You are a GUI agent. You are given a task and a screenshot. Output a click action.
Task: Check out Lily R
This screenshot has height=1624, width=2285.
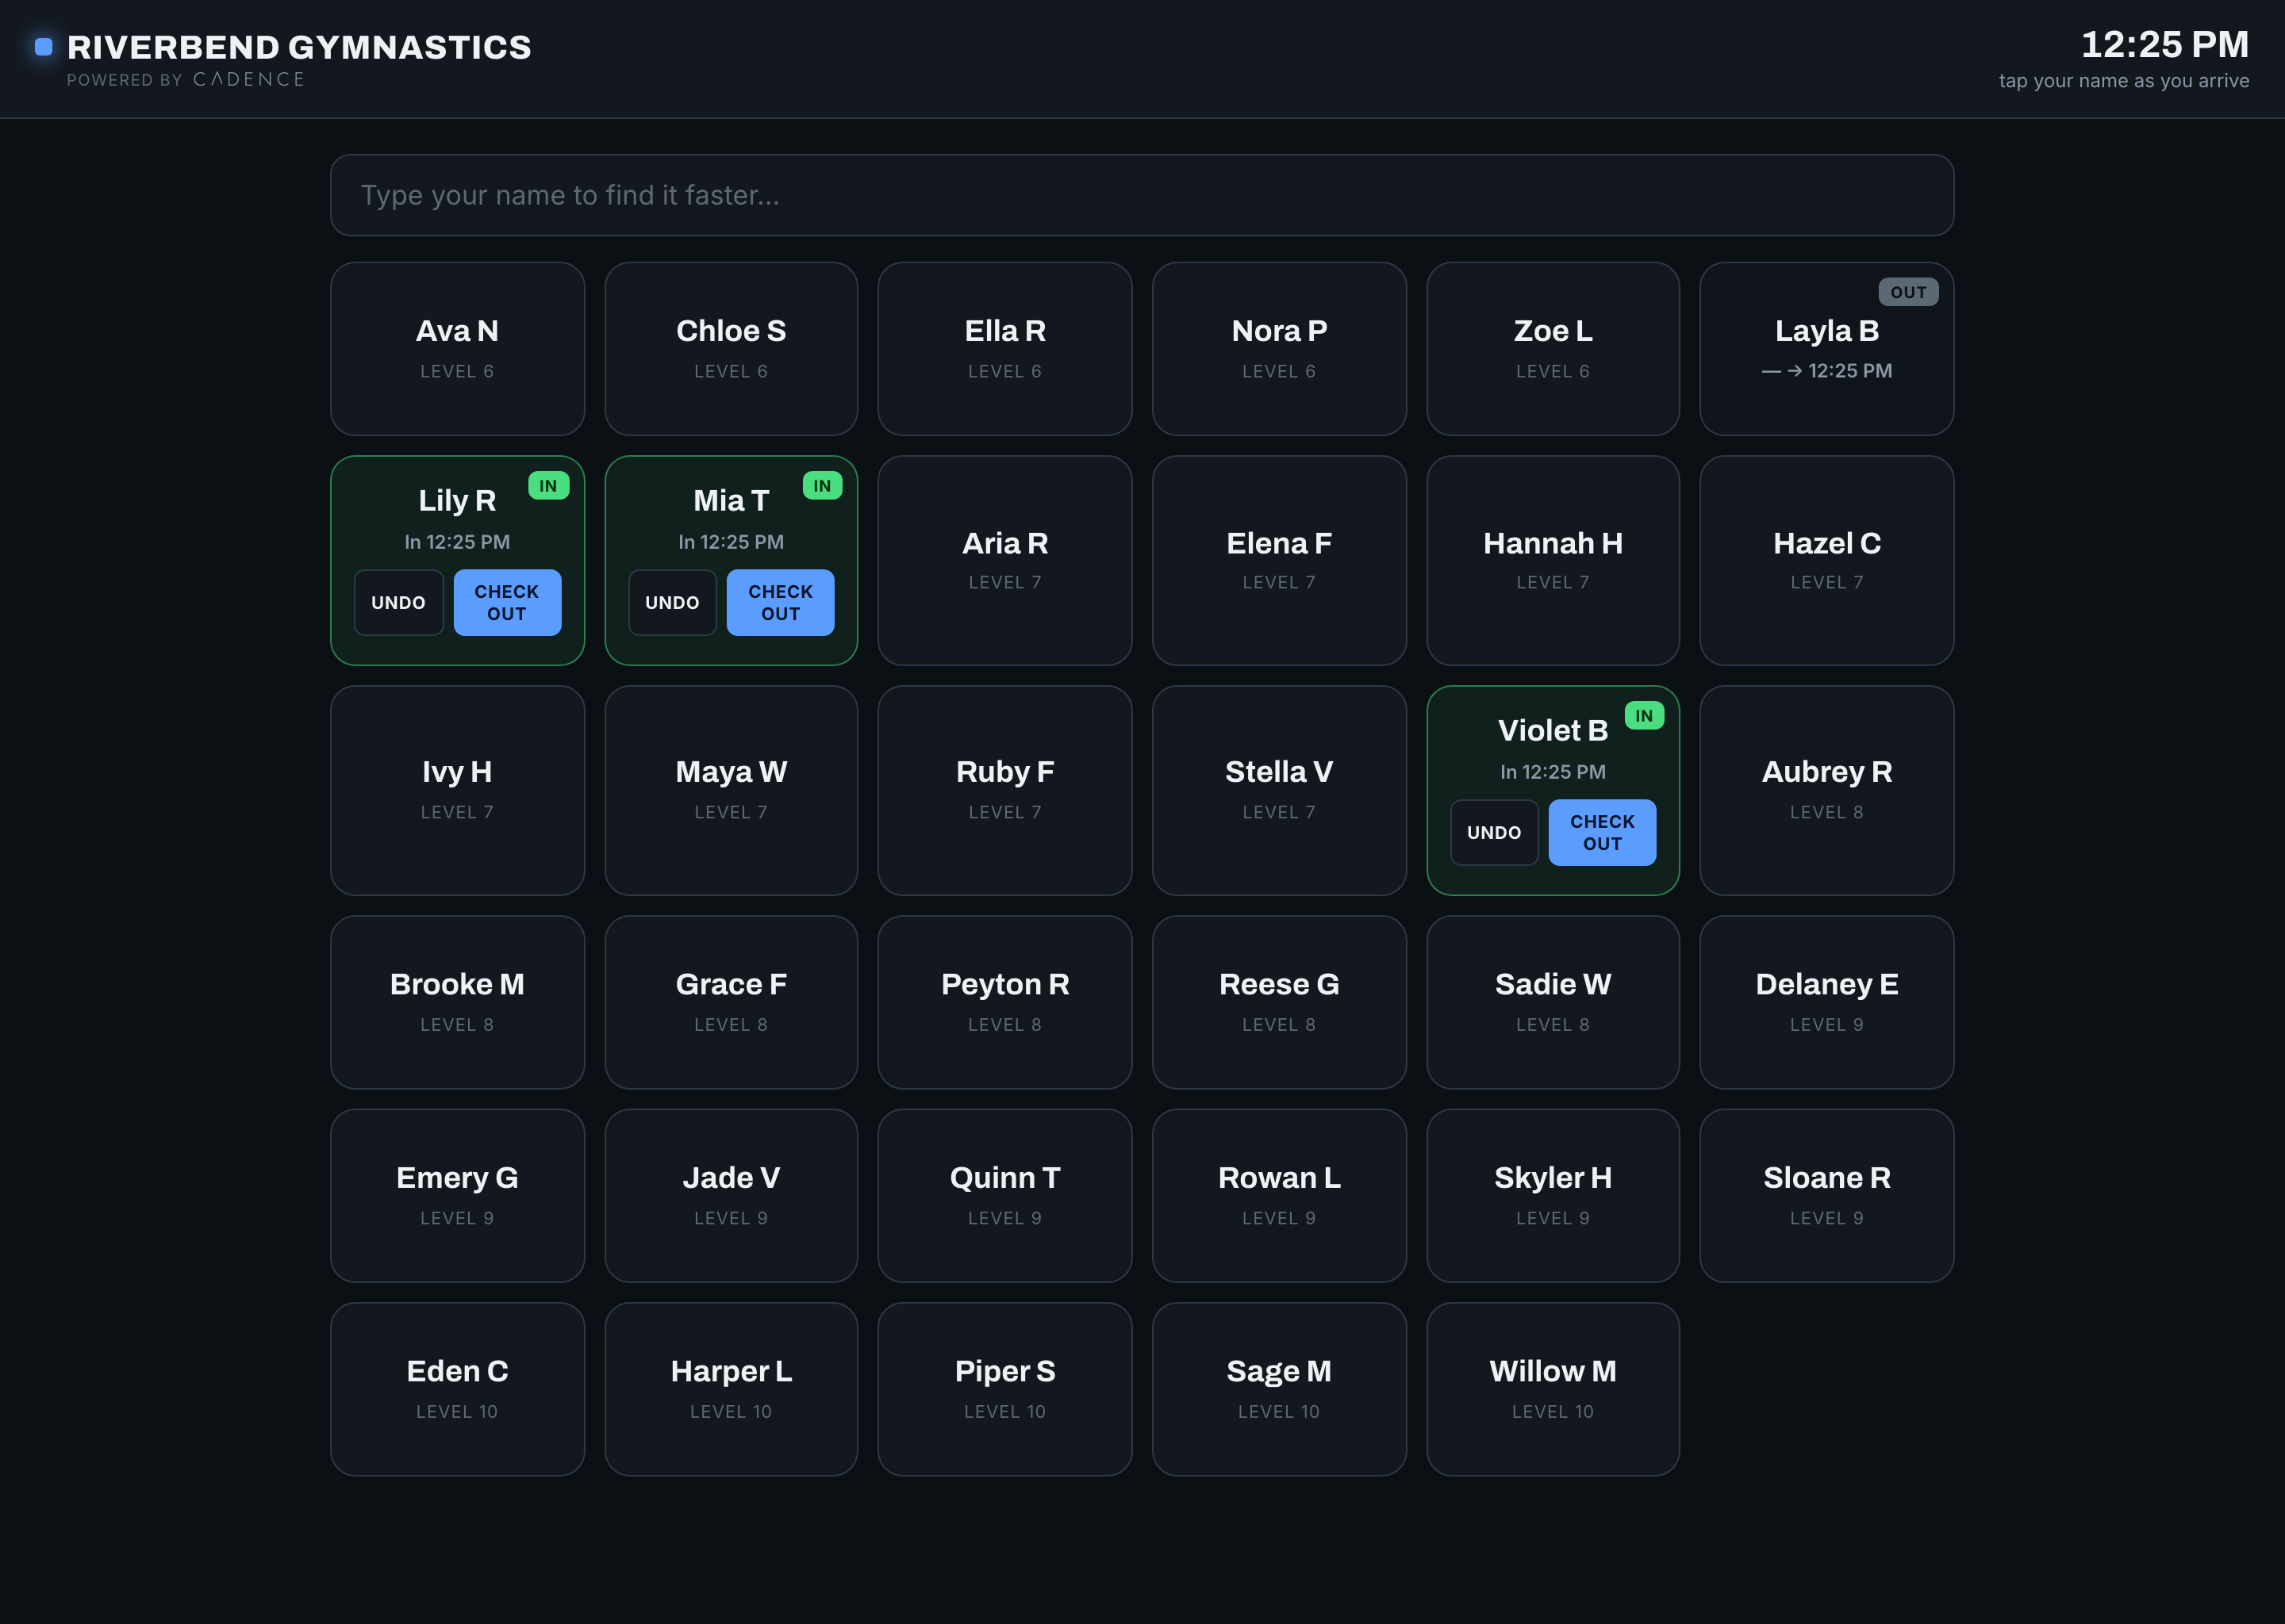[x=507, y=602]
